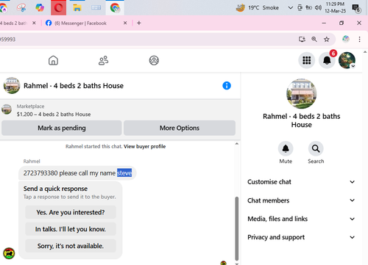Close the '4 beds 2 bath' tab
Screen dimensions: 368x265
34,23
